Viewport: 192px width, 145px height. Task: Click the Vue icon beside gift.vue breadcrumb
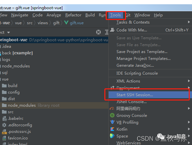[66, 23]
